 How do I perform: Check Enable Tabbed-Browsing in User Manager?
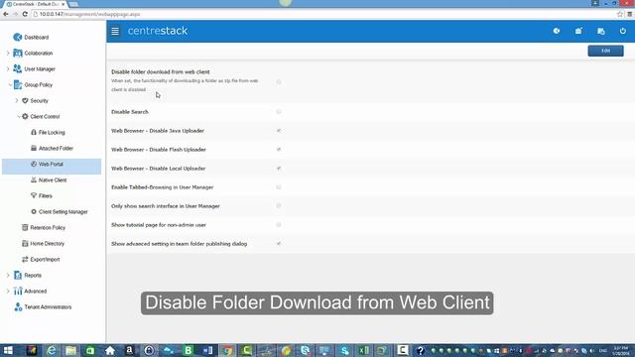tap(279, 187)
